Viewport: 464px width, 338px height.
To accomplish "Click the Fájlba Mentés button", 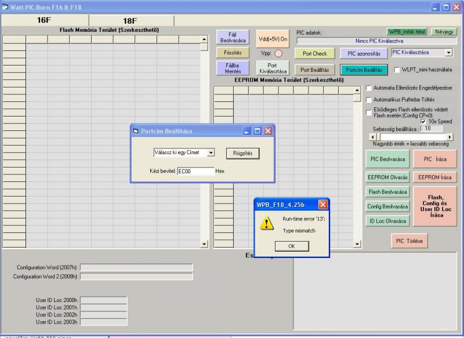I will point(233,68).
